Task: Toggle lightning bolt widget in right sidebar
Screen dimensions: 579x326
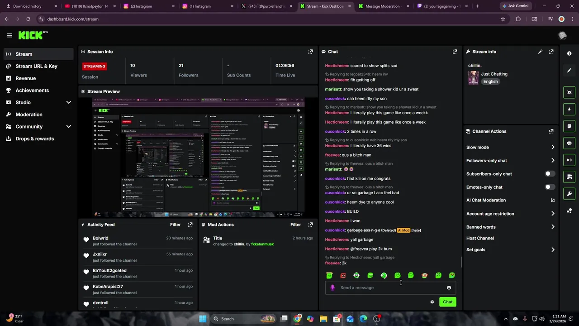Action: tap(569, 109)
